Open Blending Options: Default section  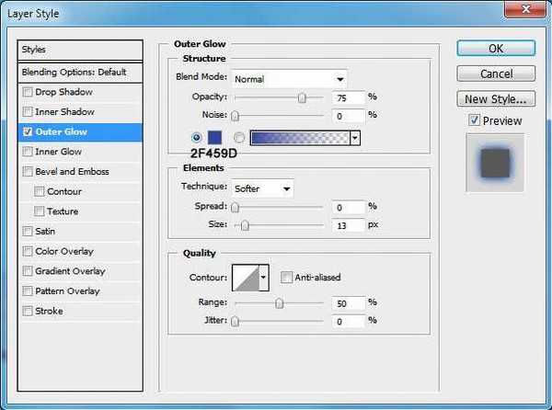[75, 72]
